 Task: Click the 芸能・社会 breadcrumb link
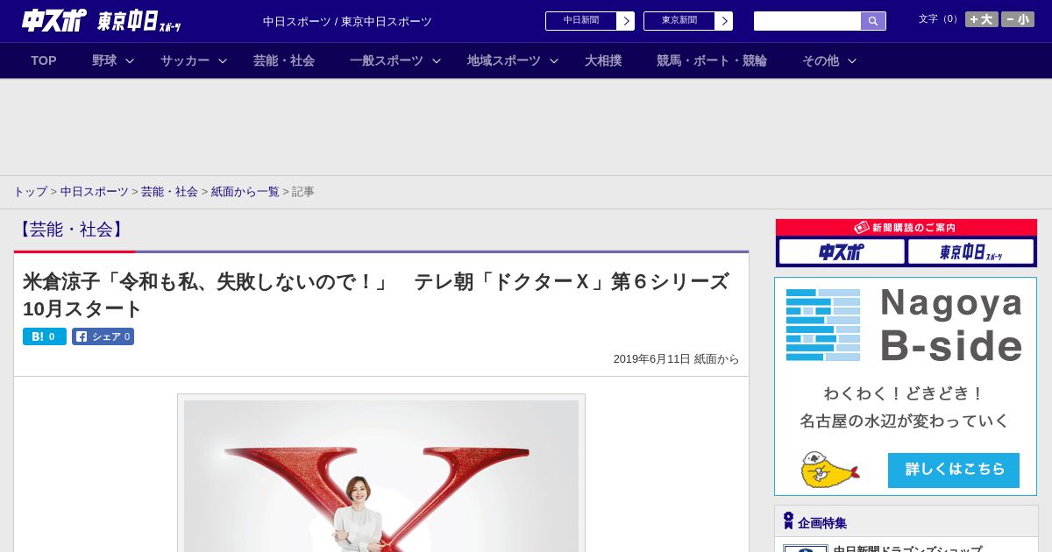coord(169,191)
